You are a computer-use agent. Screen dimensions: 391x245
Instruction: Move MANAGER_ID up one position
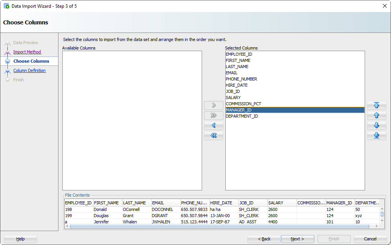pyautogui.click(x=376, y=115)
